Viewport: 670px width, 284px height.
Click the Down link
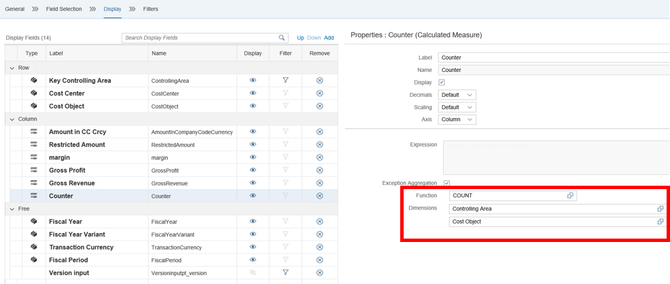click(x=314, y=38)
